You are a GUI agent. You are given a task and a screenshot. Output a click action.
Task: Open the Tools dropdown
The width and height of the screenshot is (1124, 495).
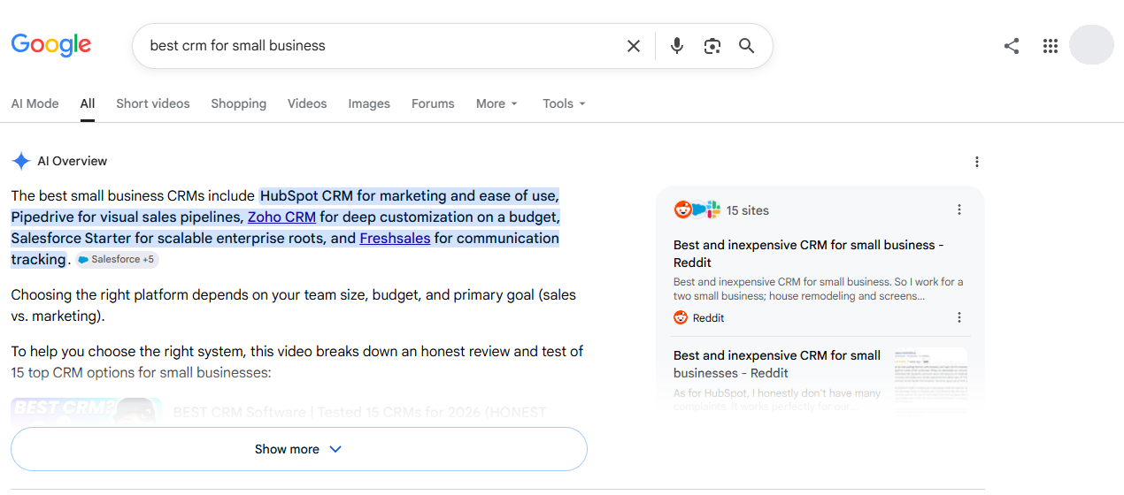pyautogui.click(x=564, y=103)
